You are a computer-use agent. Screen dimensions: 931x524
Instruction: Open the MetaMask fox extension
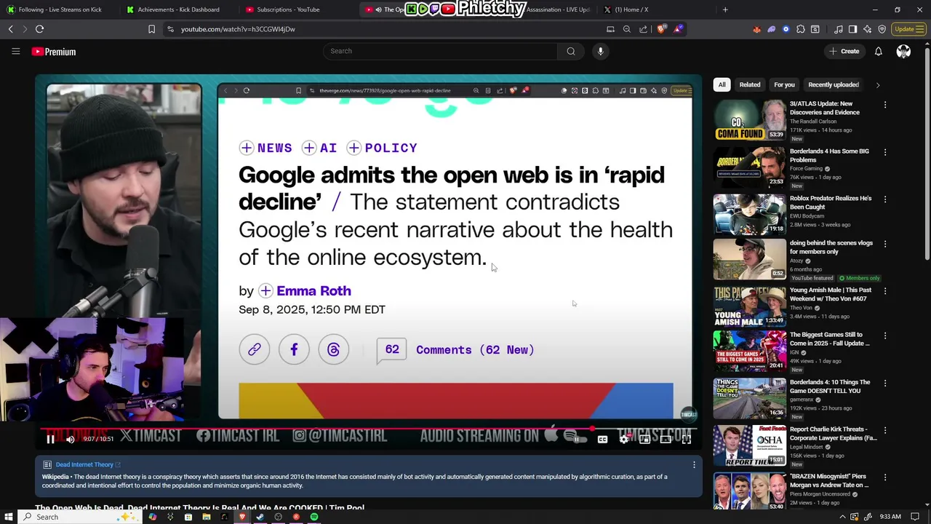point(756,29)
